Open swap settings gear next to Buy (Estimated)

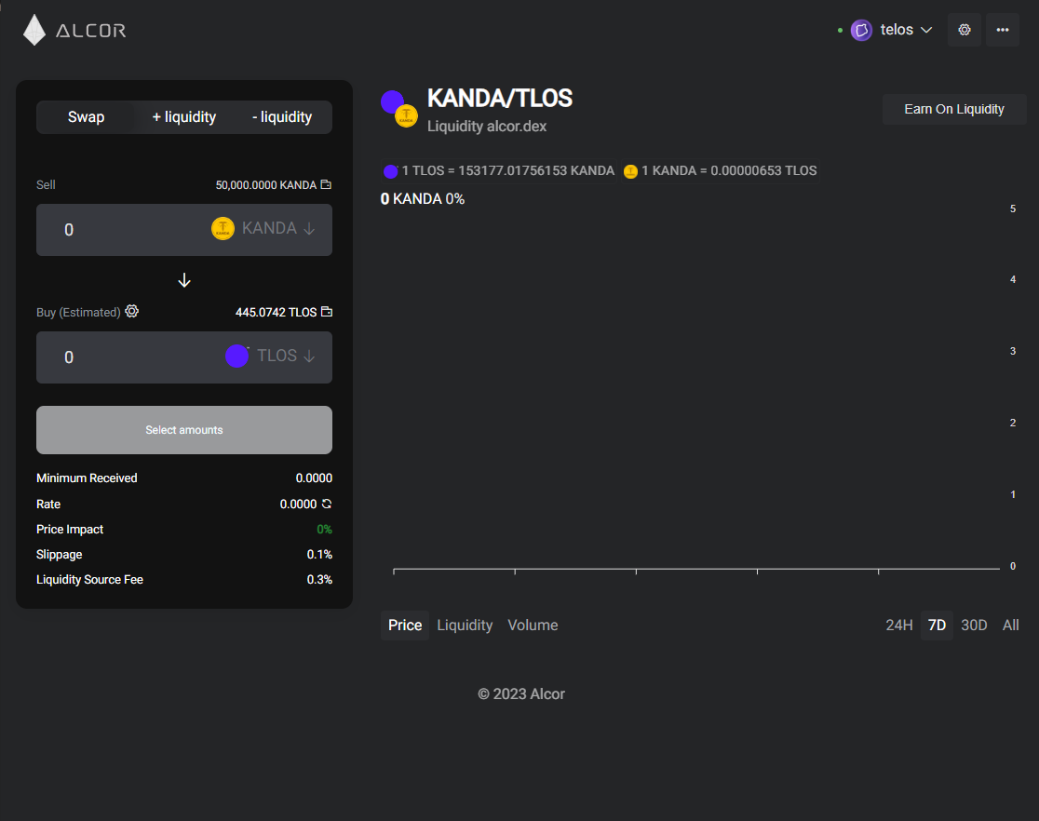coord(132,312)
